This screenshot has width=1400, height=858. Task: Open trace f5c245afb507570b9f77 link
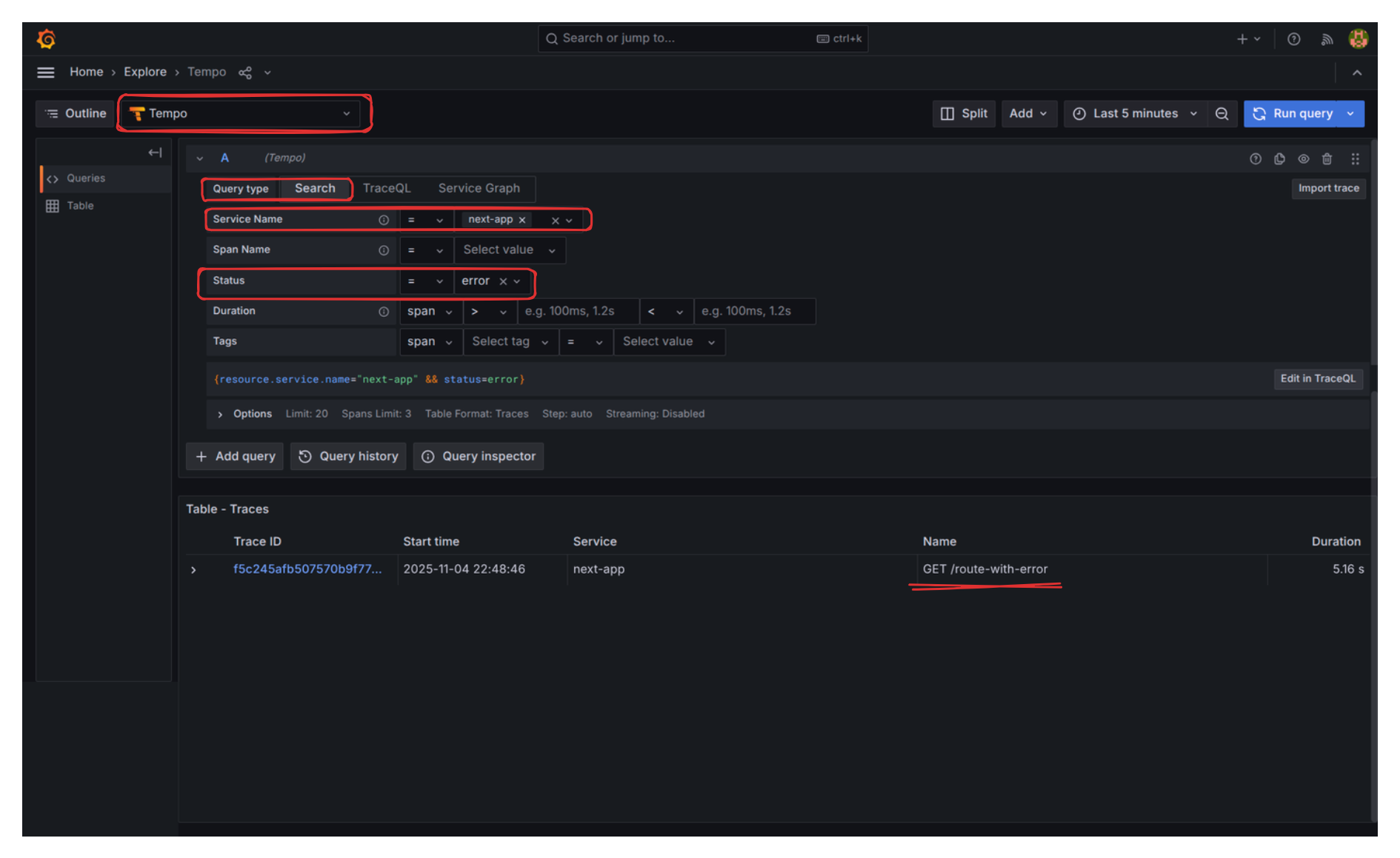click(307, 569)
